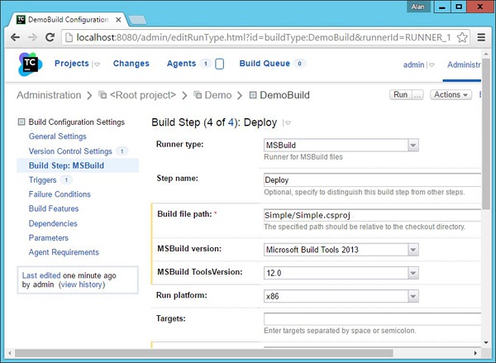Open the view history link

tap(83, 285)
